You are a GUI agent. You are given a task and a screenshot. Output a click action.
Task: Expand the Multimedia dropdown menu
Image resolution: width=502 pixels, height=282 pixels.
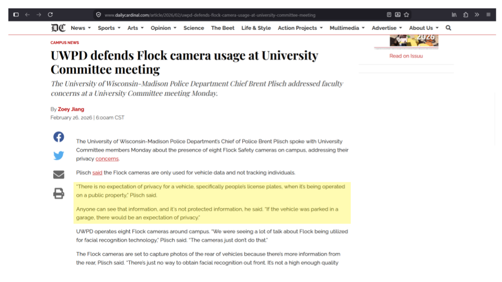347,28
